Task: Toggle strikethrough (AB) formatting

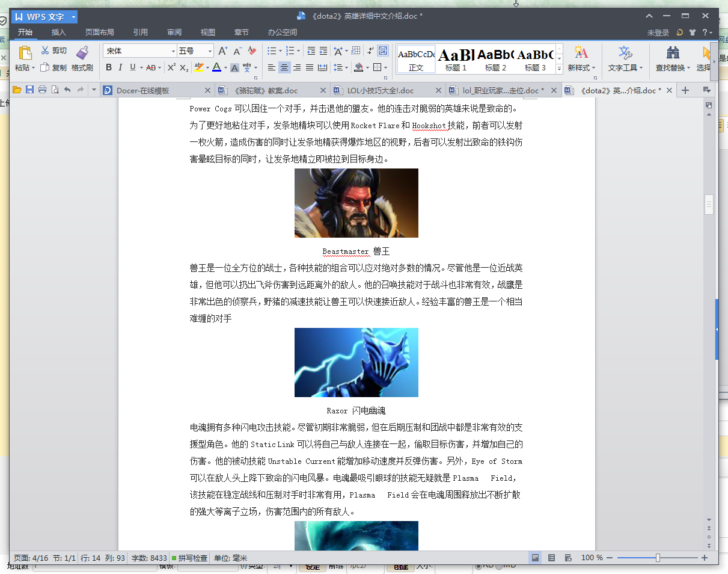Action: (150, 67)
